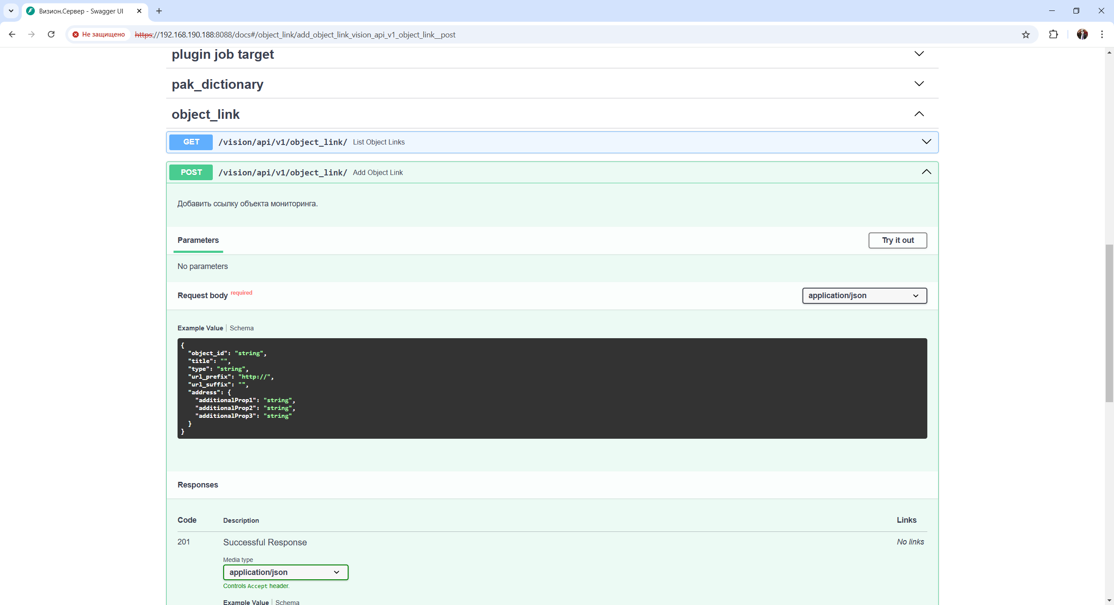This screenshot has height=605, width=1114.
Task: Click the 'Не защищено' security indicator
Action: [99, 34]
